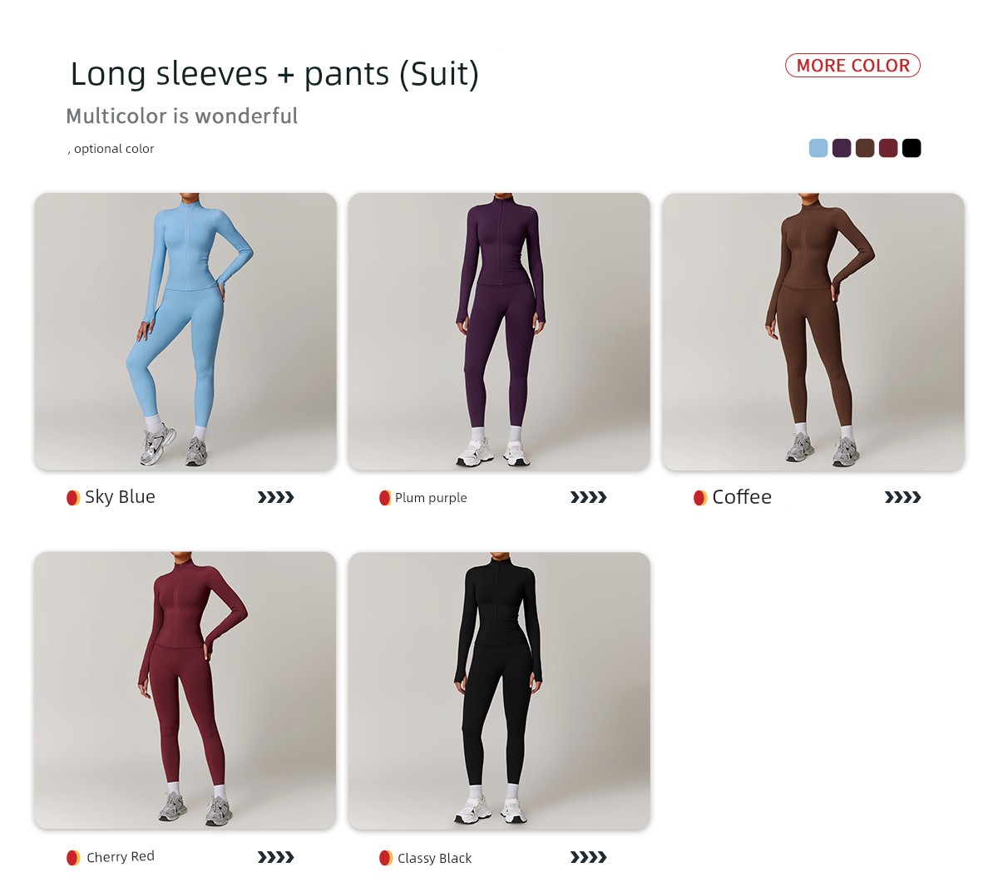Select the sky blue color swatch
The image size is (998, 892).
818,148
